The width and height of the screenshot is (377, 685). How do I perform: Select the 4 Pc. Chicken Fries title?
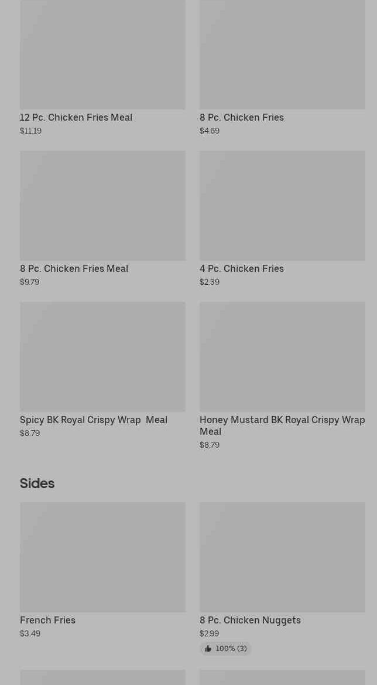[242, 268]
